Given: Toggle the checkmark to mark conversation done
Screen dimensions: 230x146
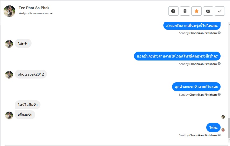Looking at the screenshot, I should click(x=219, y=11).
